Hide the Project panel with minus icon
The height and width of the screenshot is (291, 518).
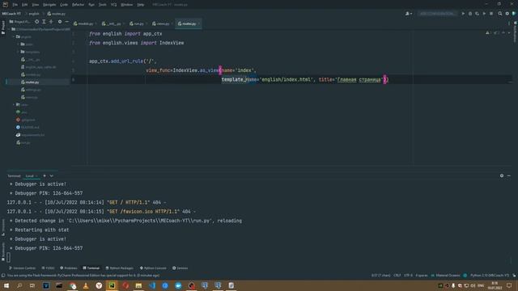point(66,22)
